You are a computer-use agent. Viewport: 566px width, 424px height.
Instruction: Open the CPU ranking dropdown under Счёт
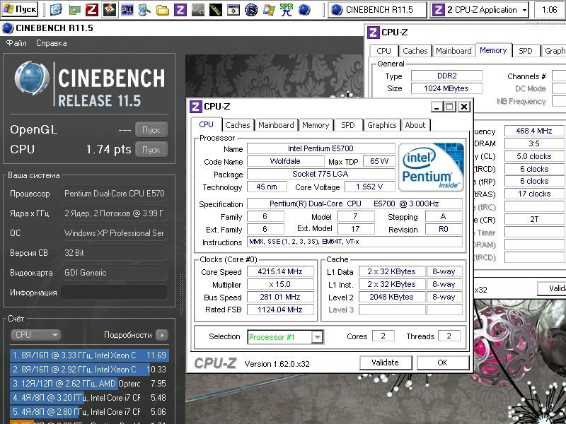[35, 335]
